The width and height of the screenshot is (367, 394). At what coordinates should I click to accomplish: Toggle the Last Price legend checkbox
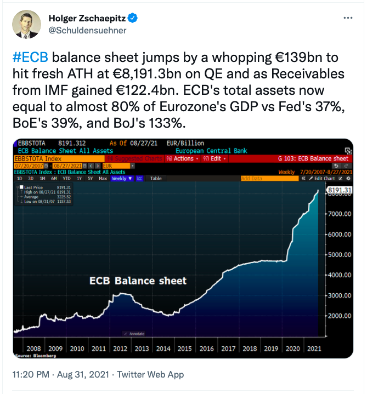21,187
